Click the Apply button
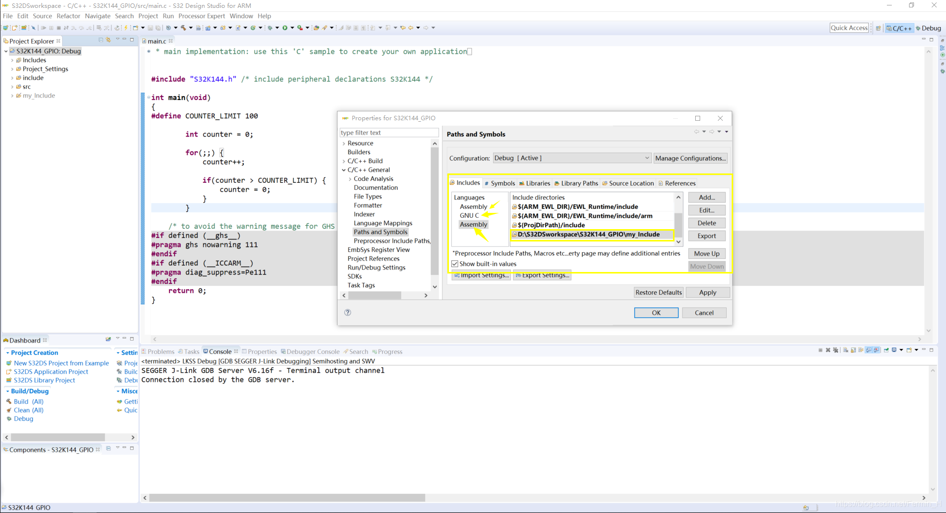Screen dimensions: 946x513 pos(708,292)
